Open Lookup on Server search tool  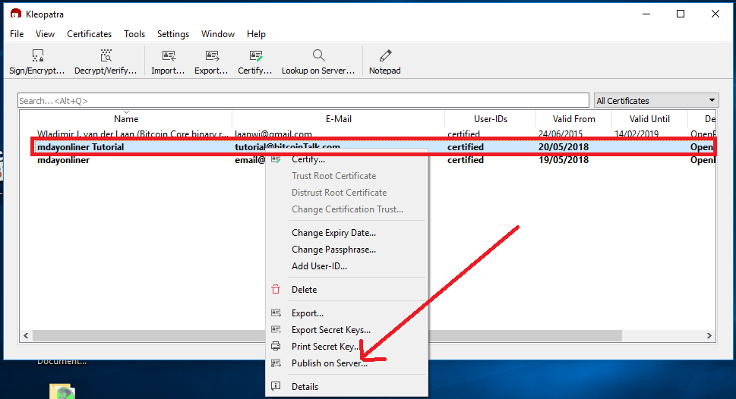(x=318, y=62)
